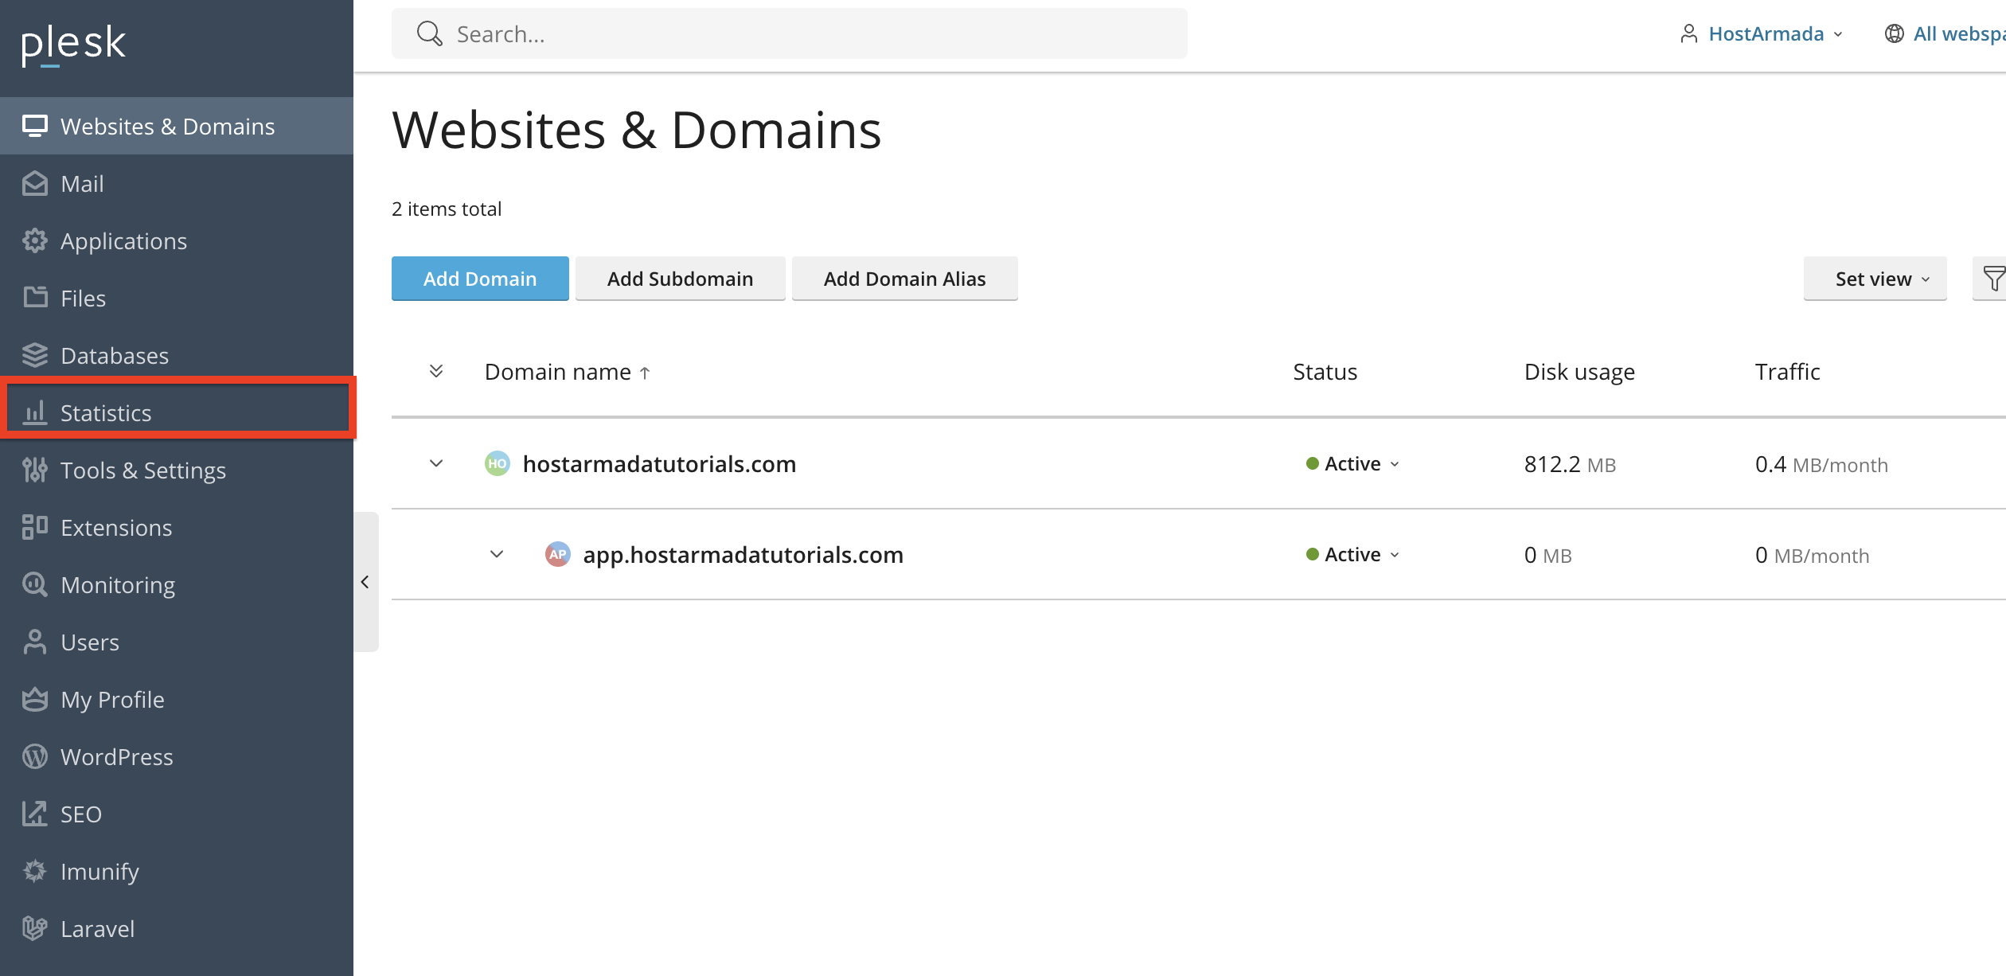2006x976 pixels.
Task: Expand the hostarmadatutorials.com row
Action: pyautogui.click(x=435, y=463)
